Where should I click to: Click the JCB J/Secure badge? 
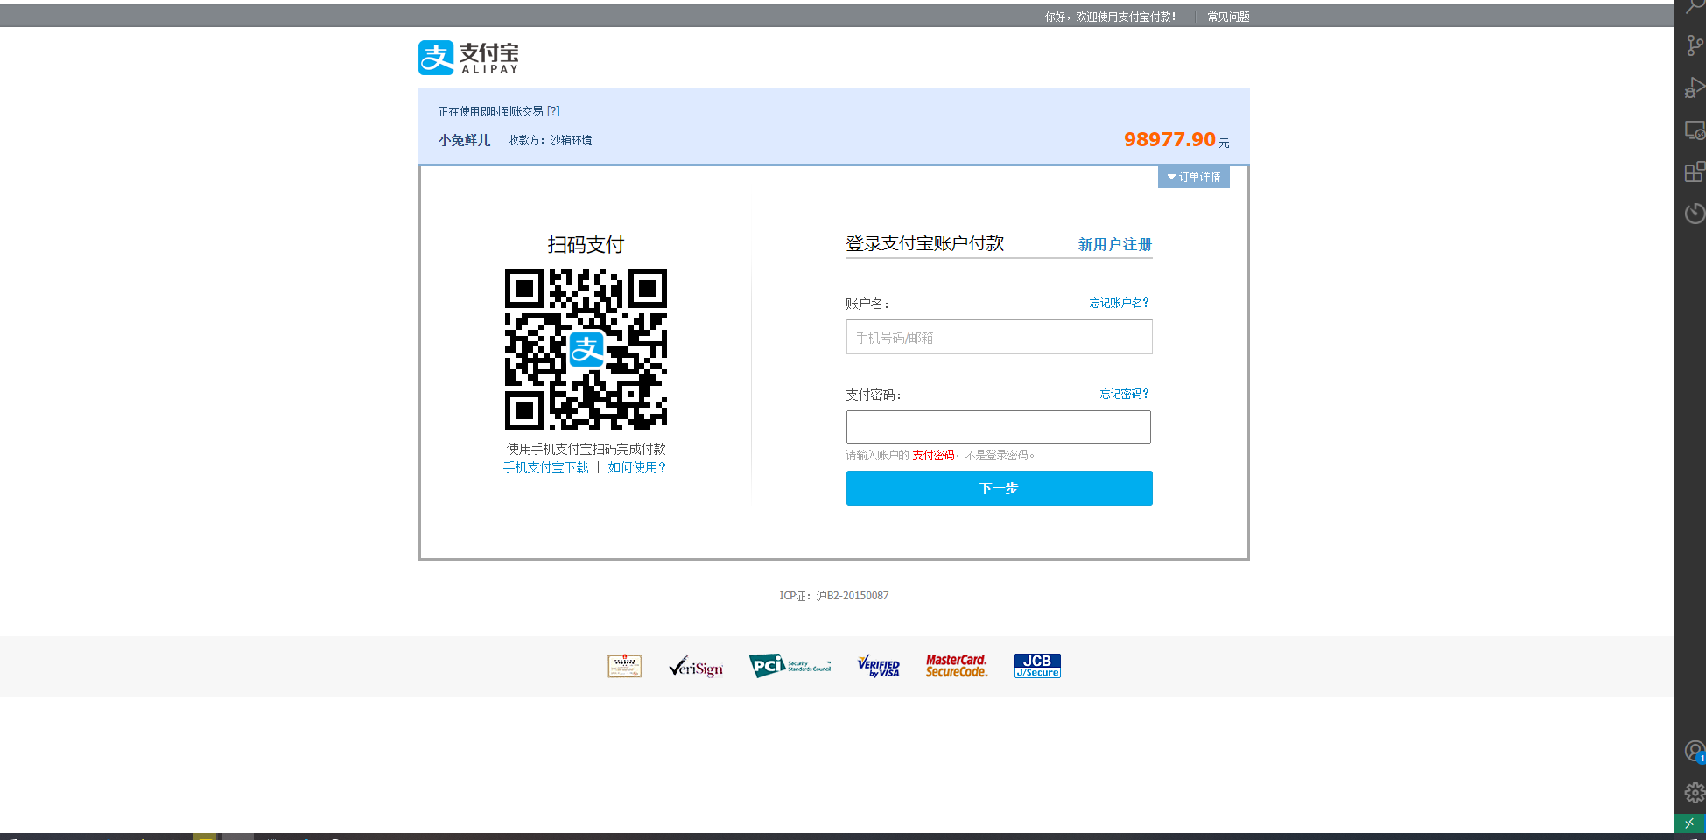[1037, 666]
